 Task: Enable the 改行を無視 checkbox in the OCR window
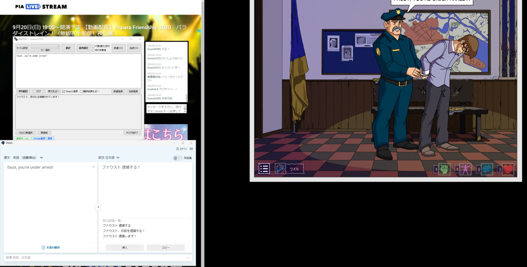pos(93,50)
